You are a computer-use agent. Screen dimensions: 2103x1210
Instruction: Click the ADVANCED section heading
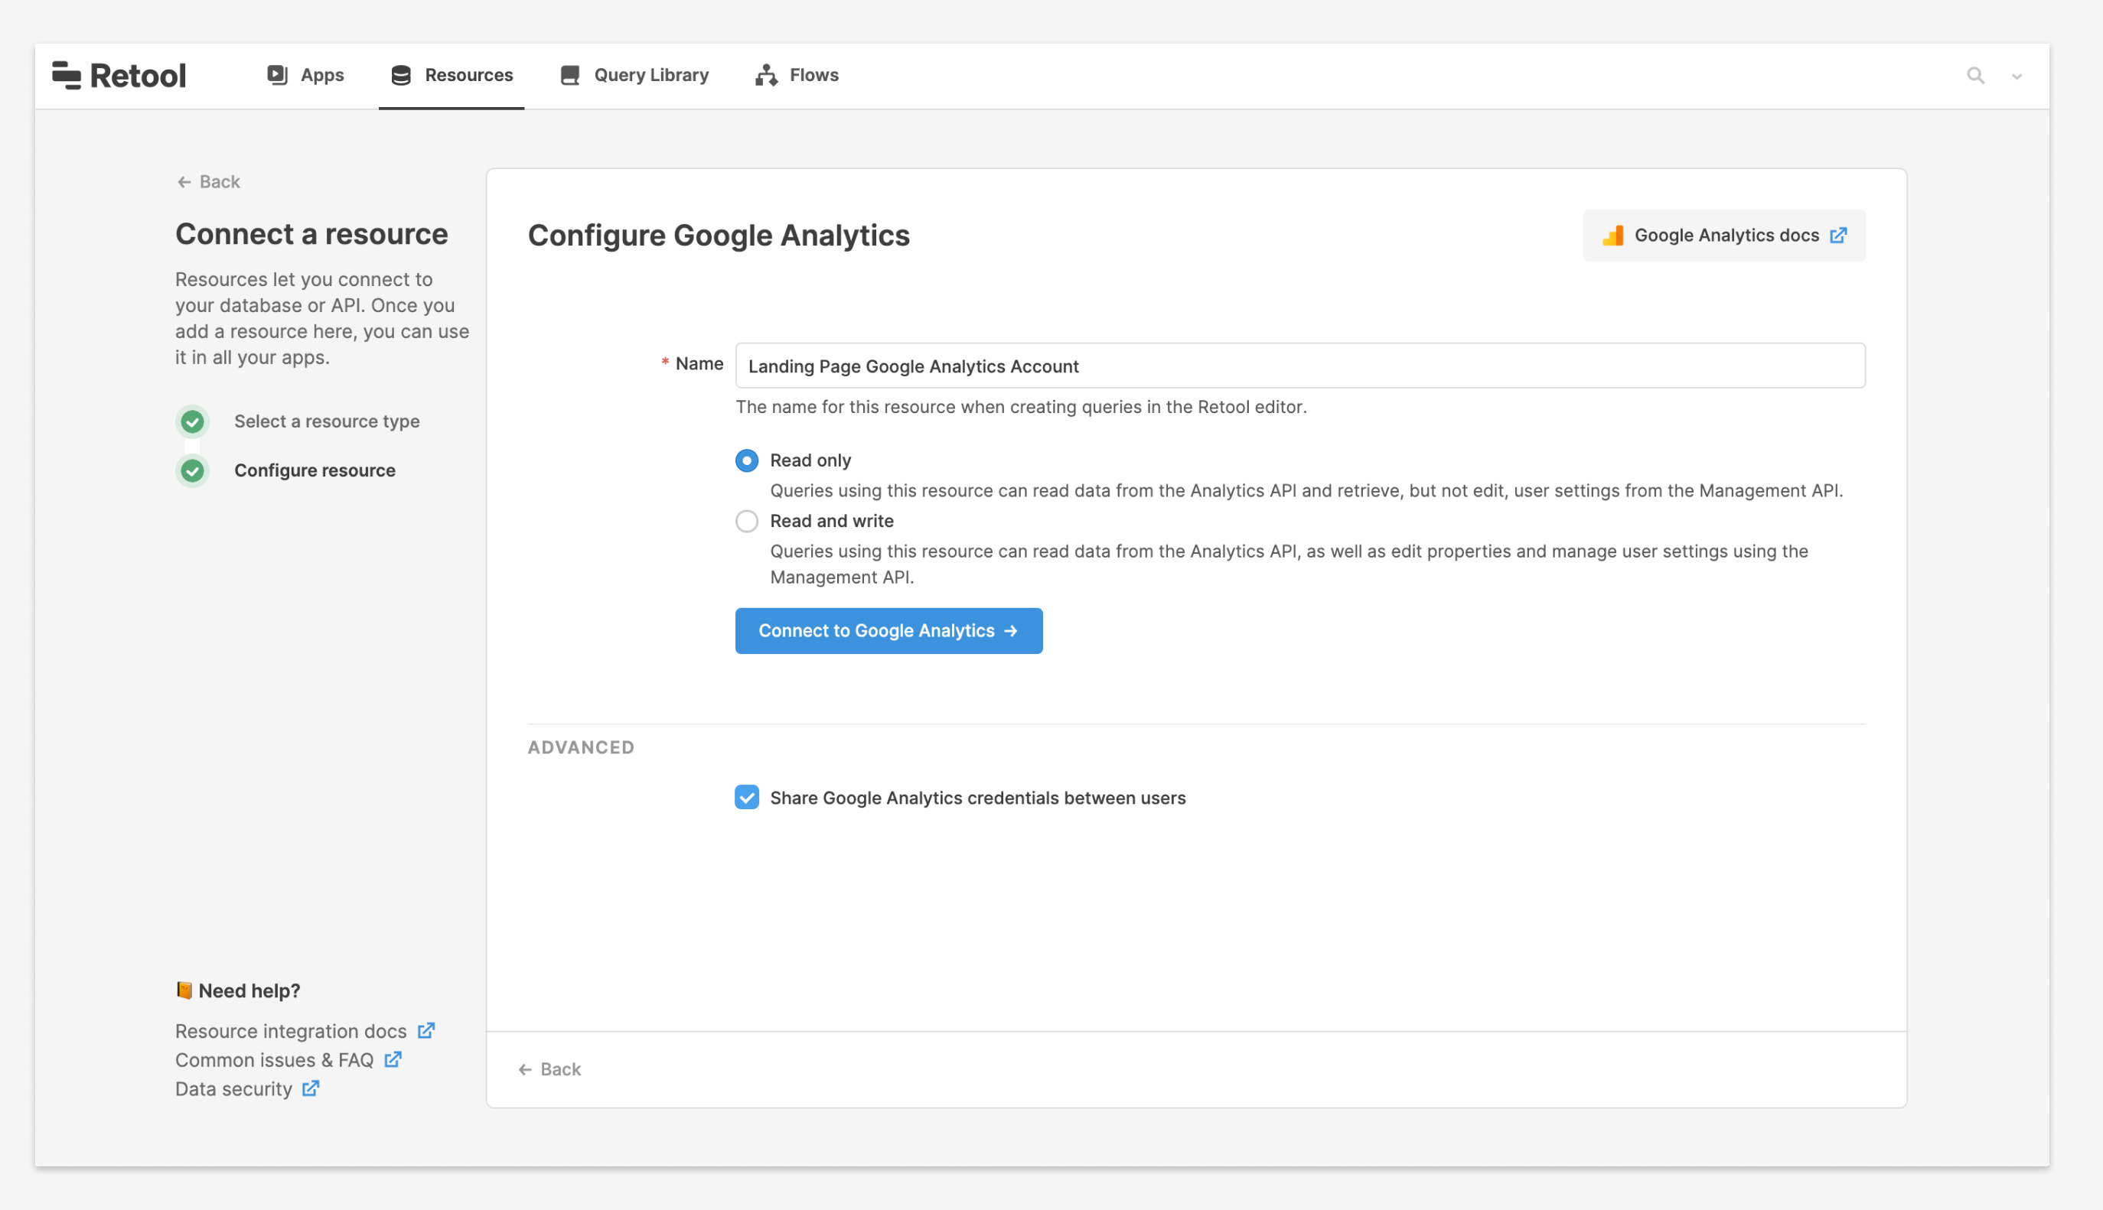click(580, 747)
